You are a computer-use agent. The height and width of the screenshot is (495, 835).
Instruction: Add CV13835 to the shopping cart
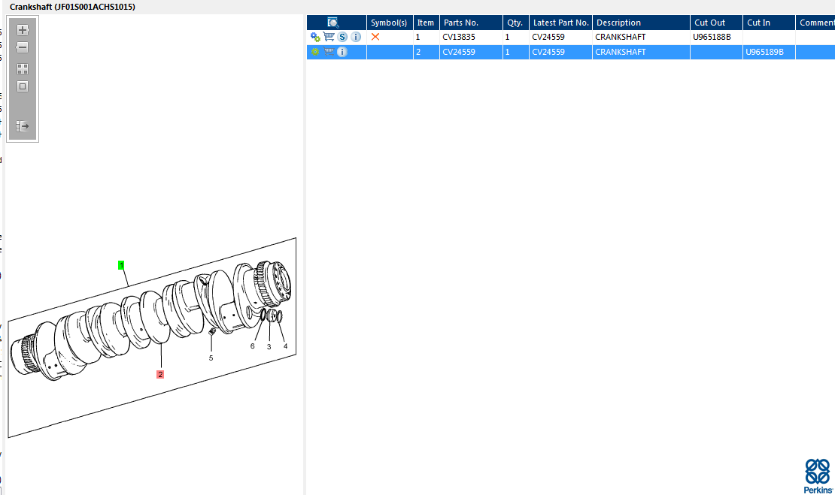[x=329, y=37]
